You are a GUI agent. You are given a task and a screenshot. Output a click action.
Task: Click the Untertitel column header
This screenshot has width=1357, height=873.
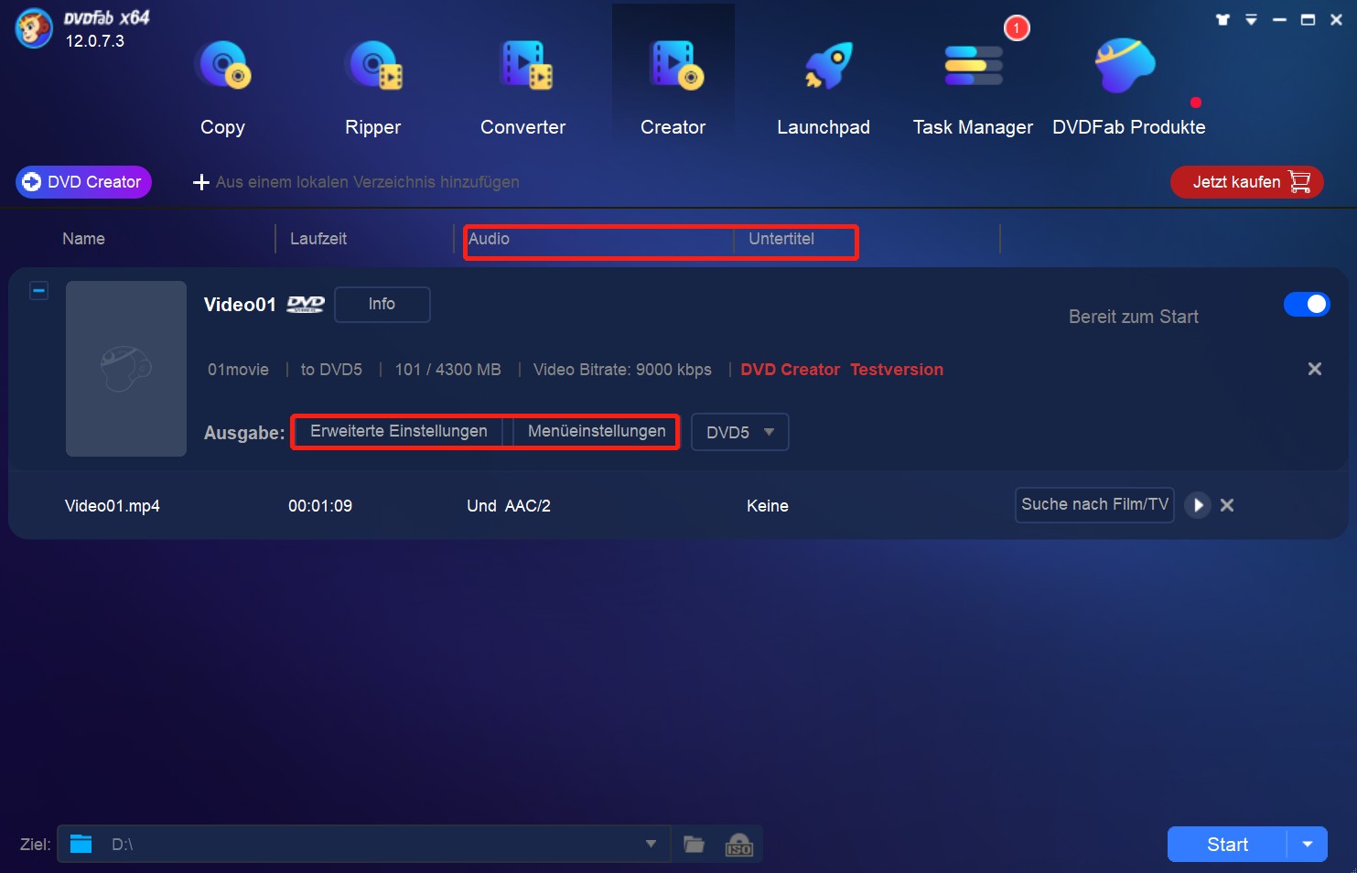coord(781,239)
